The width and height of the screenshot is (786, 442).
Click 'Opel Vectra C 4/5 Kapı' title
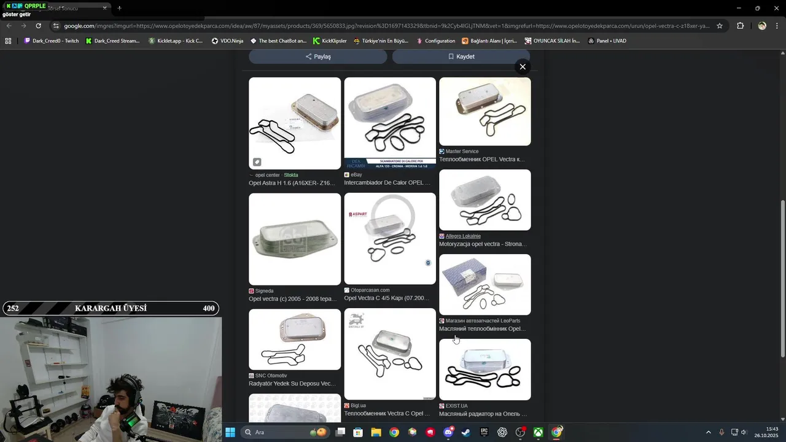click(x=387, y=298)
